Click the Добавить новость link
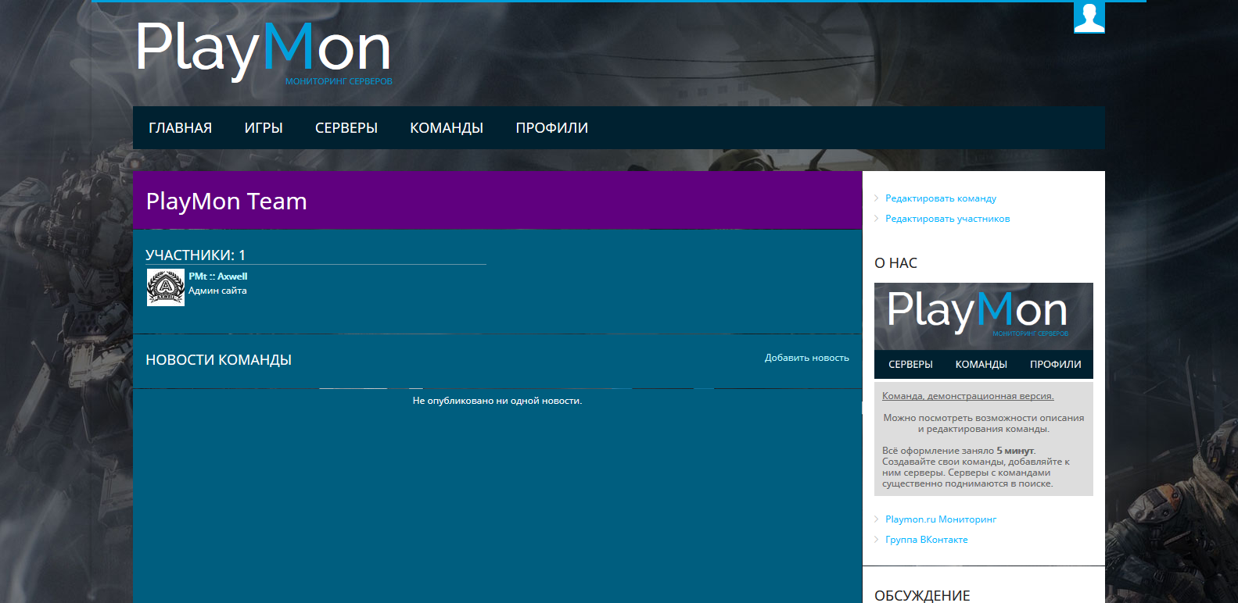Image resolution: width=1238 pixels, height=603 pixels. [806, 358]
